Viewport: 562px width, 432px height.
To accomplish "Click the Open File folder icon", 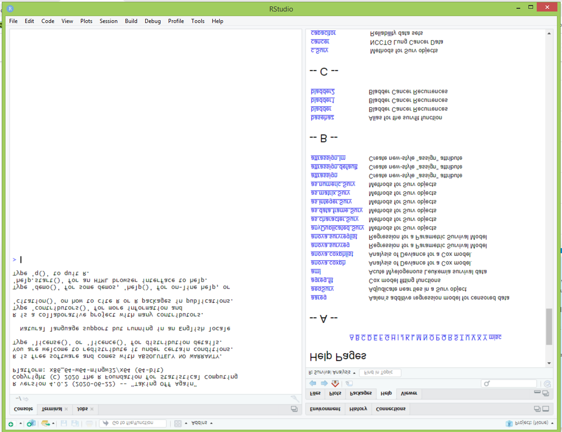I will click(x=45, y=423).
